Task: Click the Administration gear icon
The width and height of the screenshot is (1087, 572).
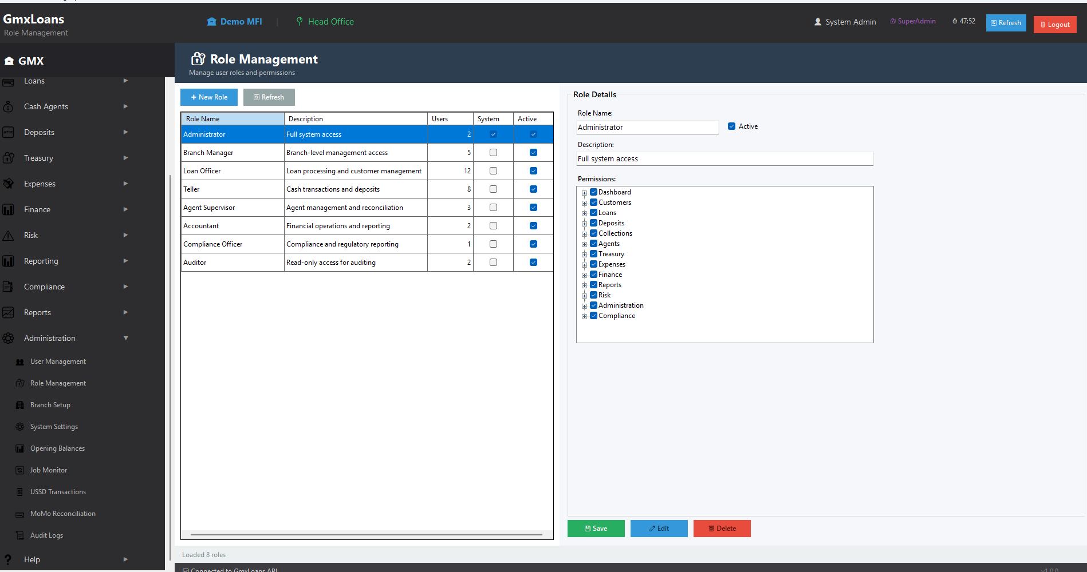Action: [8, 338]
